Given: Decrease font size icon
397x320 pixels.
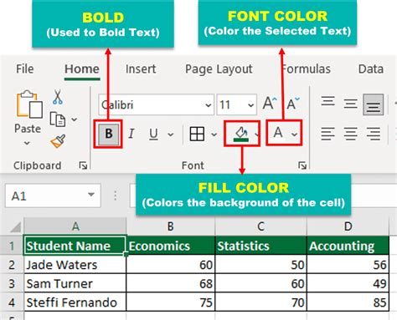Looking at the screenshot, I should tap(293, 104).
